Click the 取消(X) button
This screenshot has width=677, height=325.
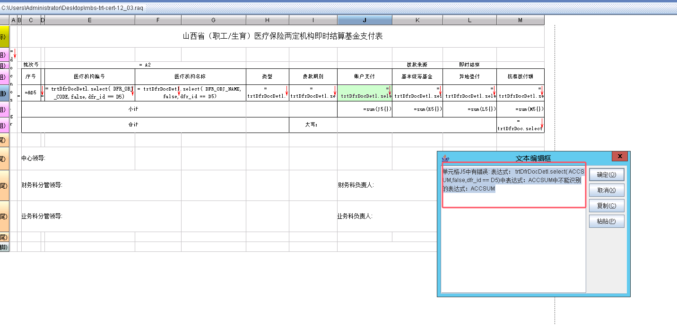(x=607, y=190)
